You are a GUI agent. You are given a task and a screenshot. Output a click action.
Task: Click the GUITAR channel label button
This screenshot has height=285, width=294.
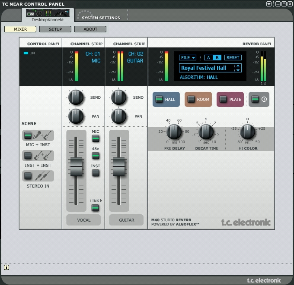pos(126,220)
